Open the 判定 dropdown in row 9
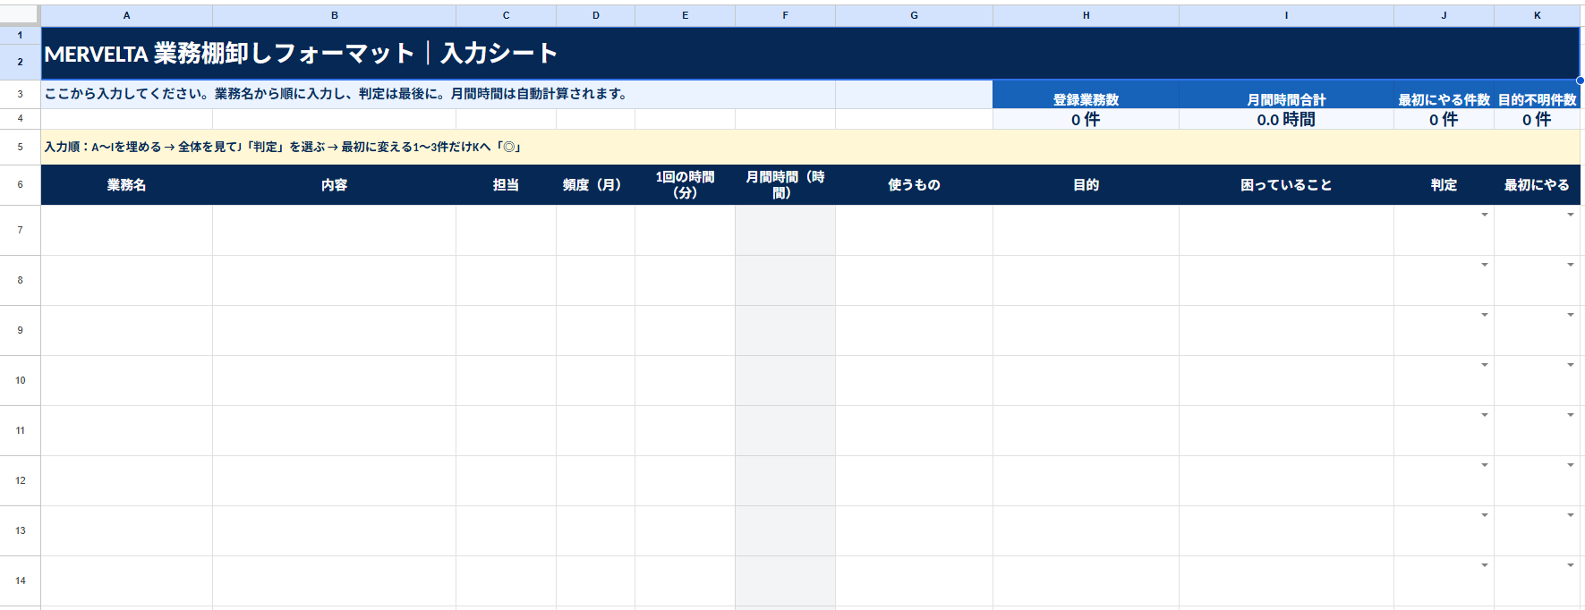This screenshot has width=1585, height=610. pos(1485,315)
